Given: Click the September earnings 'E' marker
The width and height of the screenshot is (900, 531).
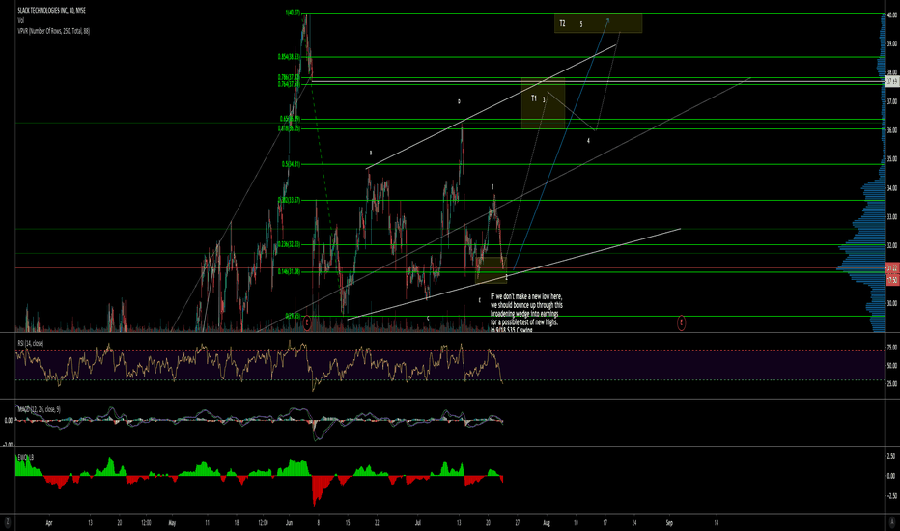Looking at the screenshot, I should tap(682, 322).
